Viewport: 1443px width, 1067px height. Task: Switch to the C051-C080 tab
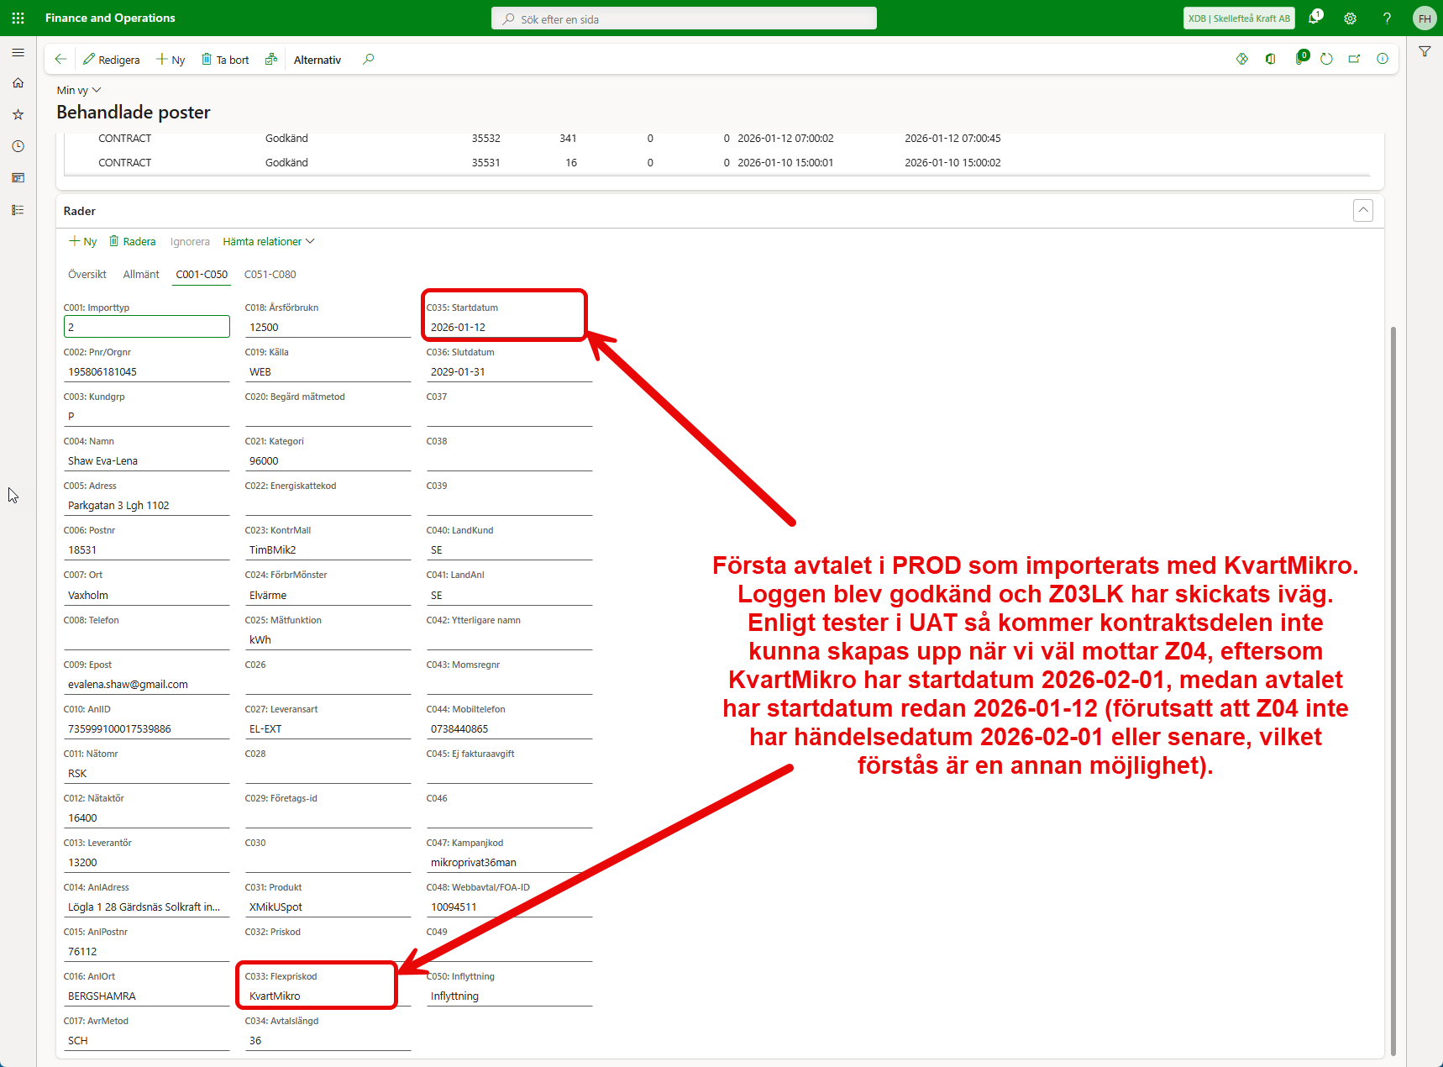click(x=270, y=274)
